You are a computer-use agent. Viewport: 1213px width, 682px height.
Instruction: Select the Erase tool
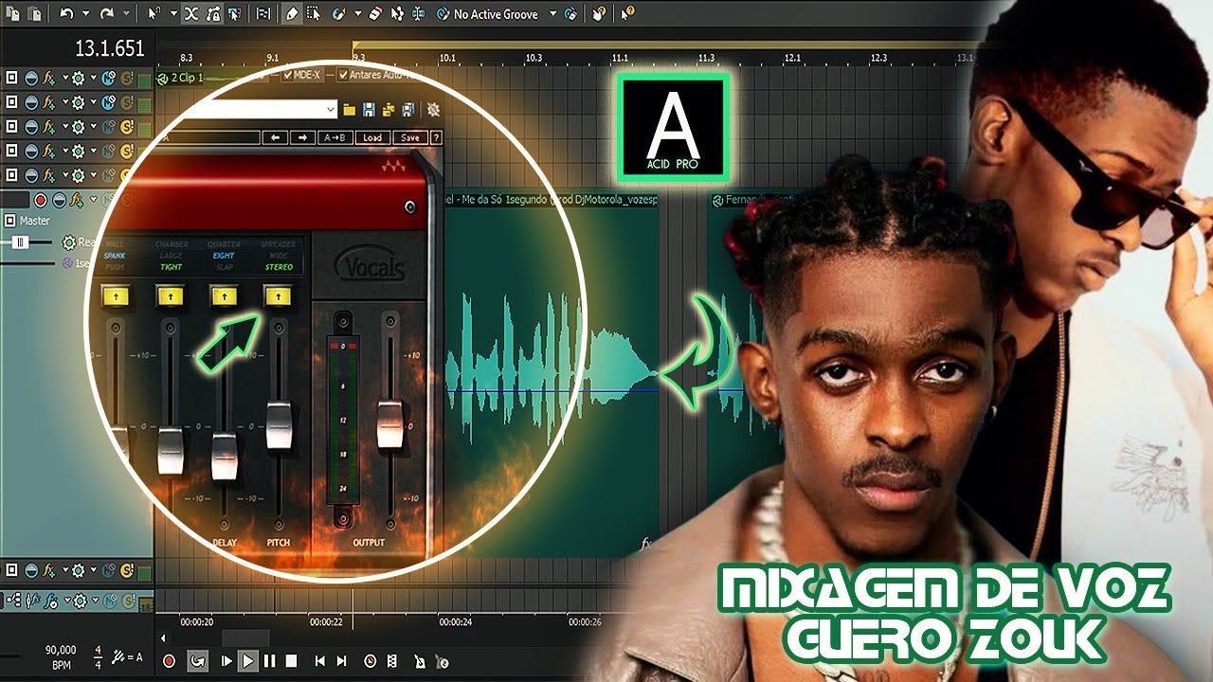375,14
